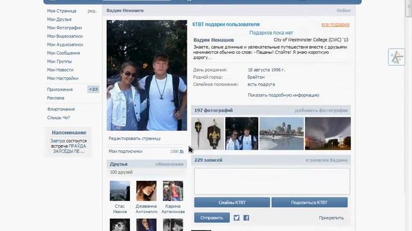Click 100 друзей count text
Image resolution: width=412 pixels, height=231 pixels.
tap(121, 172)
